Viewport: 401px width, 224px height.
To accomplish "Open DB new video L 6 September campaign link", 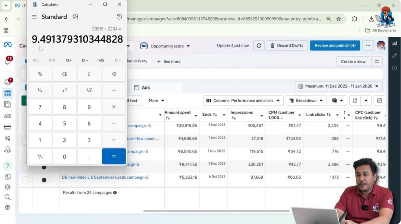I will (105, 177).
